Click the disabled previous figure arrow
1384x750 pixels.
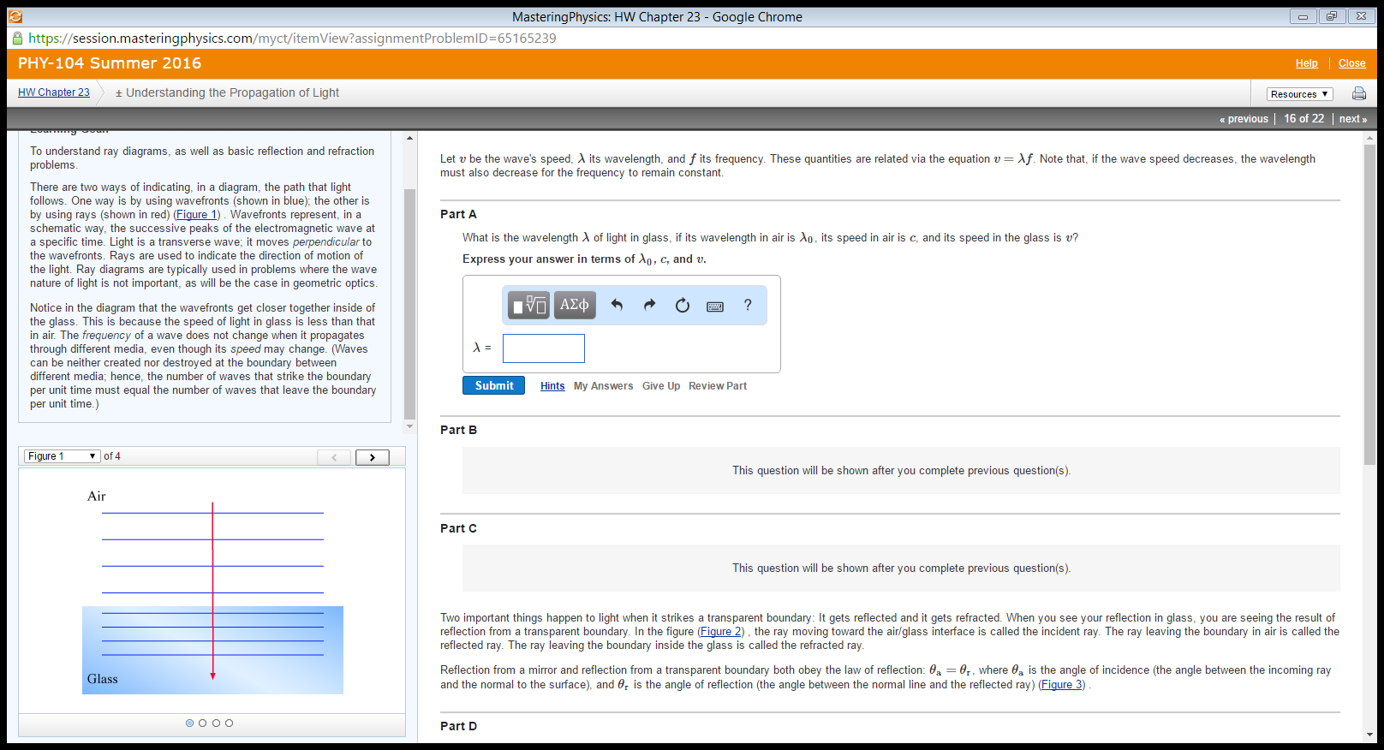tap(334, 457)
